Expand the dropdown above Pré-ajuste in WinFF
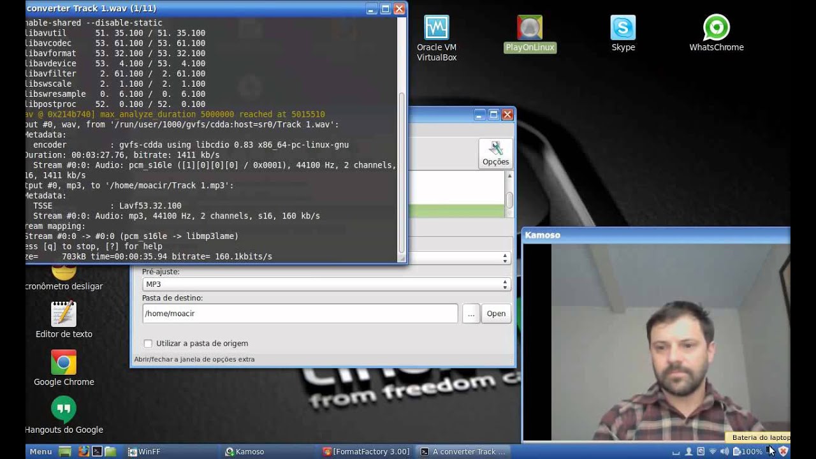 [458, 258]
